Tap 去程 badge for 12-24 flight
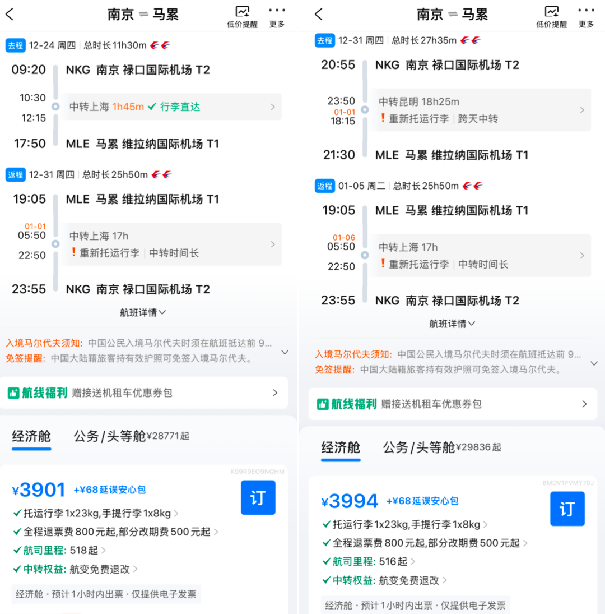 (16, 45)
